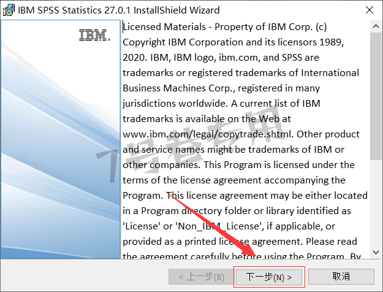Click the disabled 上一步(B) back button
The height and width of the screenshot is (292, 383).
point(201,277)
